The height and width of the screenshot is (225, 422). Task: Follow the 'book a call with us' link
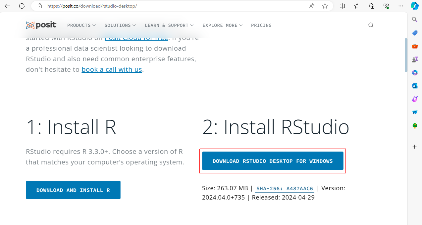[x=112, y=69]
